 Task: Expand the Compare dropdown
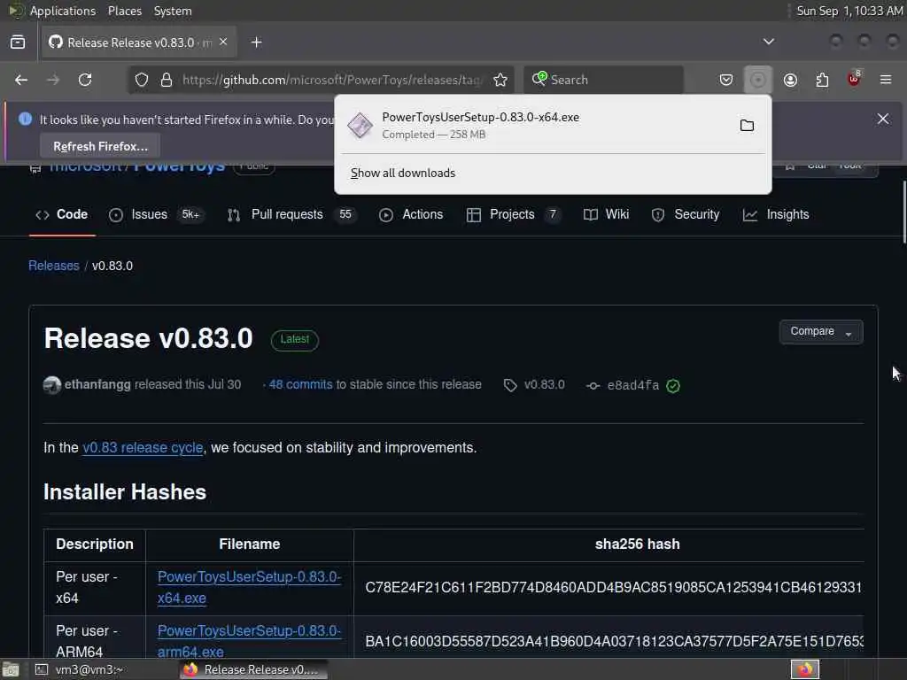(821, 331)
